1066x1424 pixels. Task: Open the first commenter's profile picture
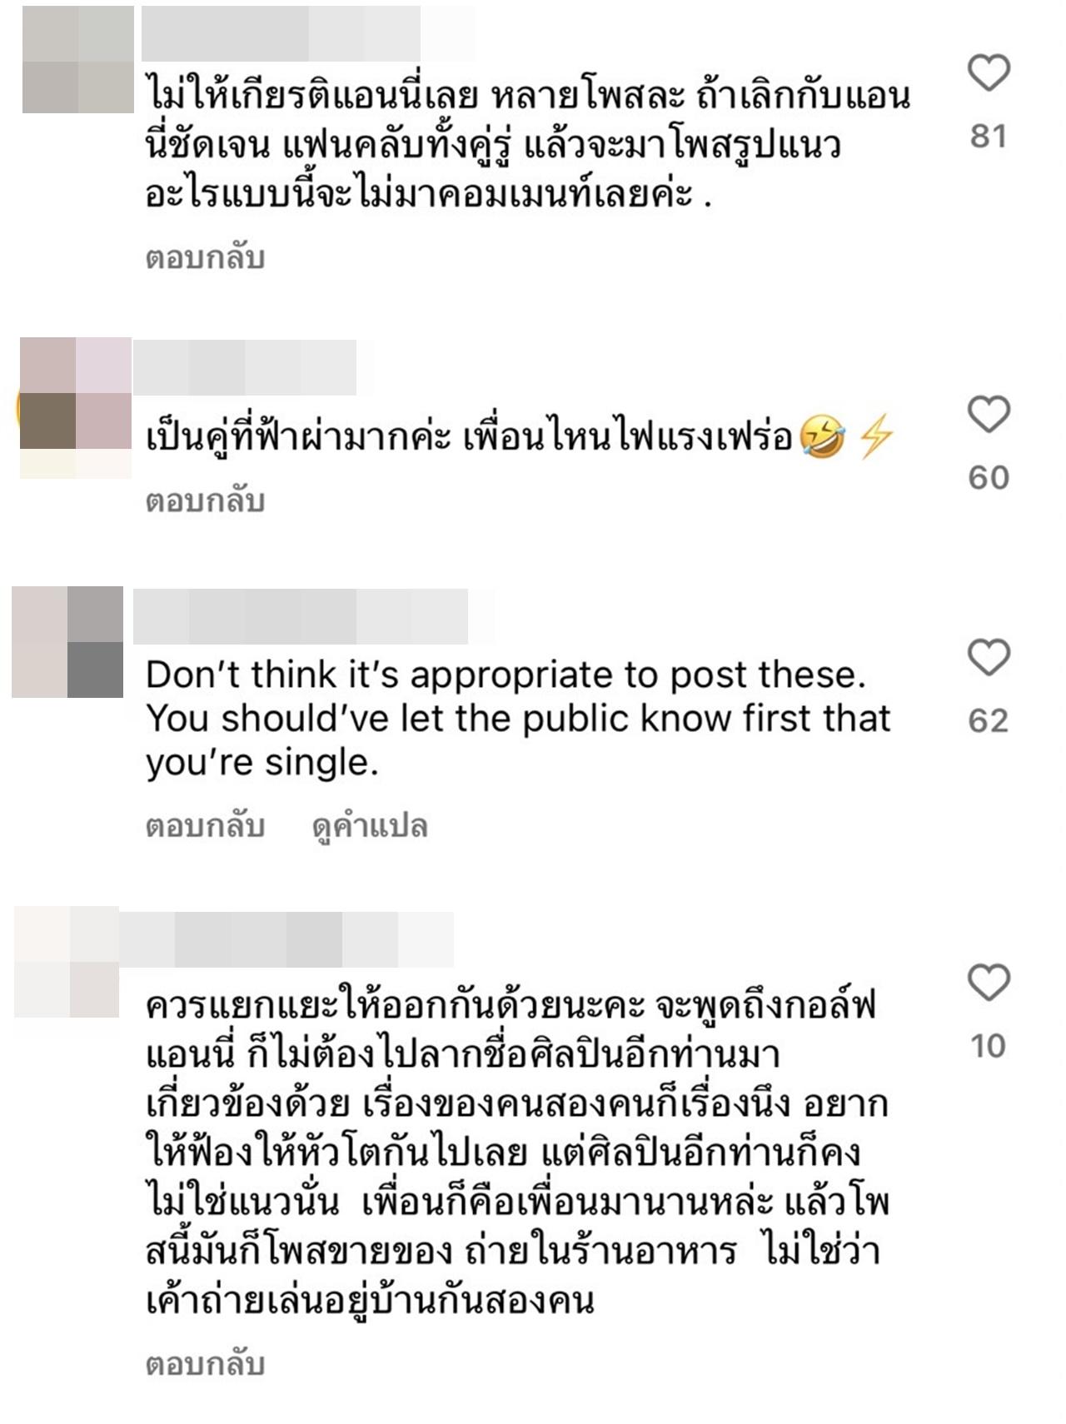(78, 59)
